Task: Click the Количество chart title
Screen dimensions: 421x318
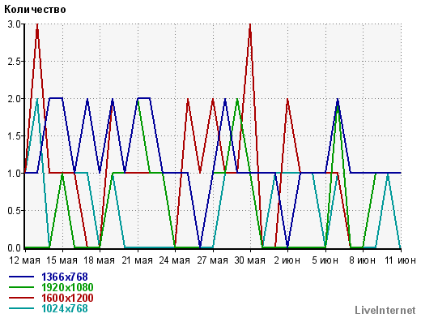Action: pos(35,10)
